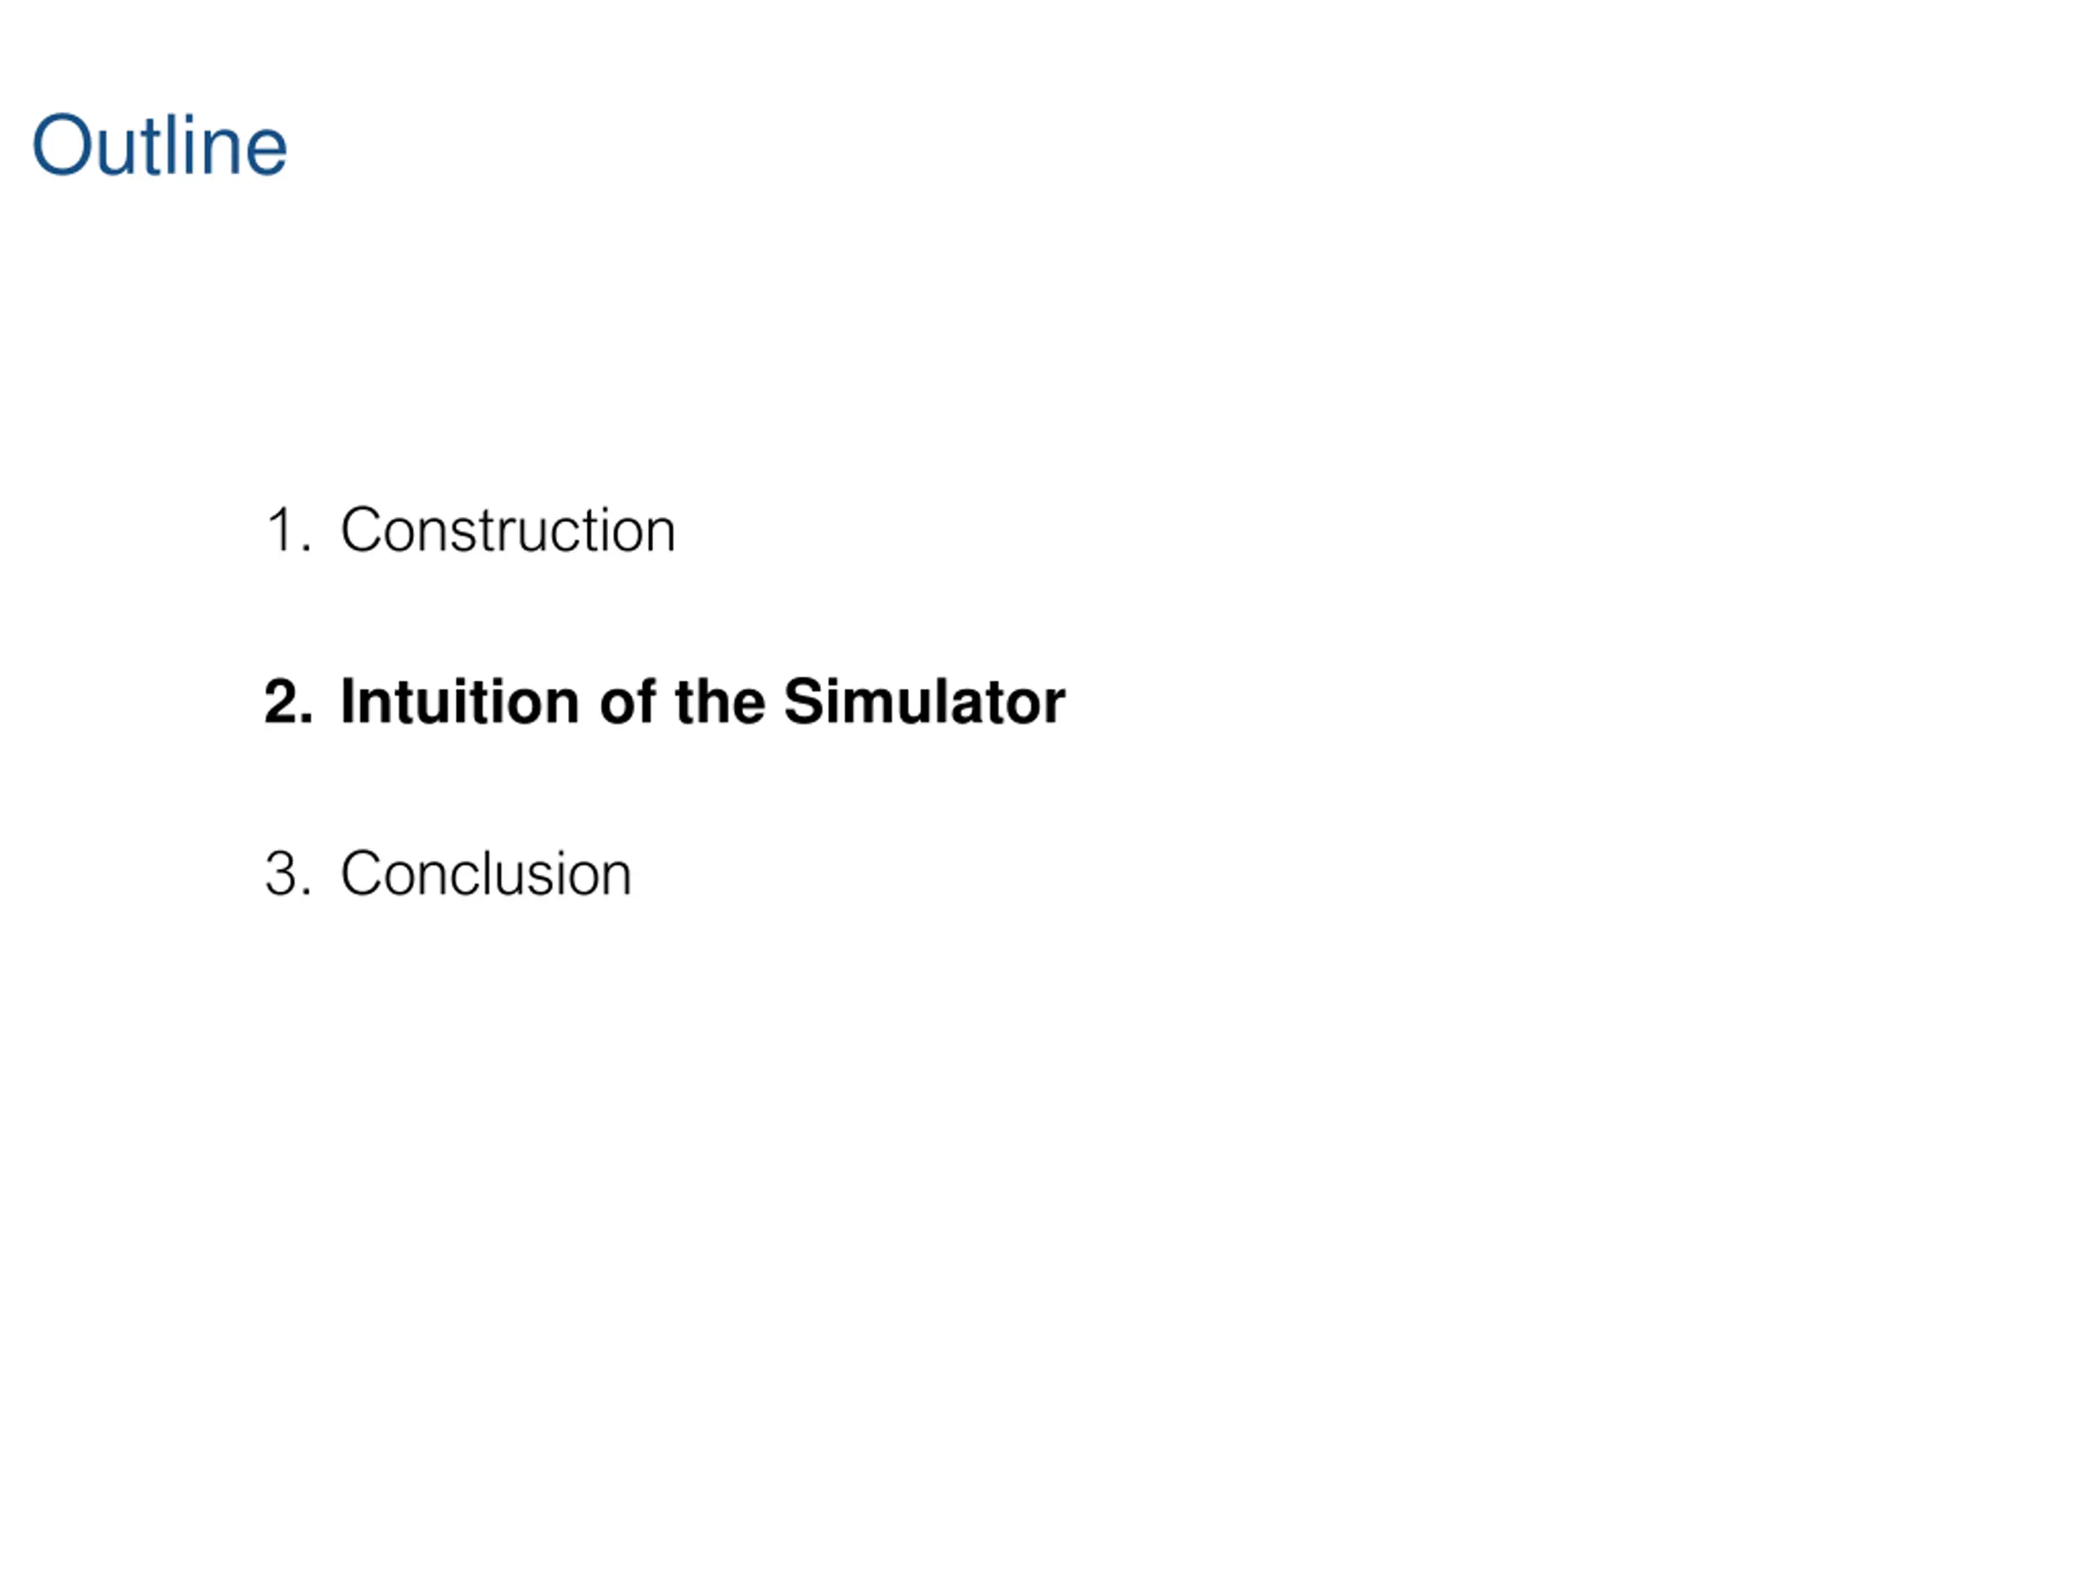2095x1571 pixels.
Task: Select the "Conclusion" outline entry
Action: pos(486,873)
